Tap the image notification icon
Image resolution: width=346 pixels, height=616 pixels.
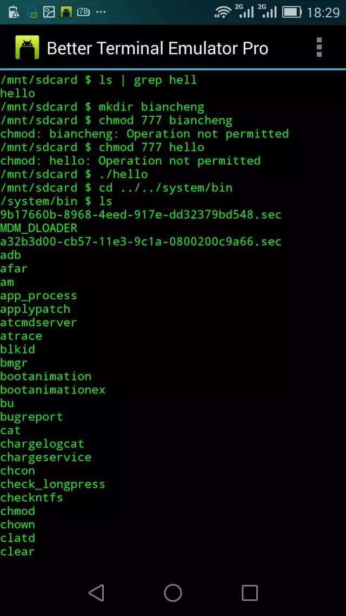pos(49,12)
